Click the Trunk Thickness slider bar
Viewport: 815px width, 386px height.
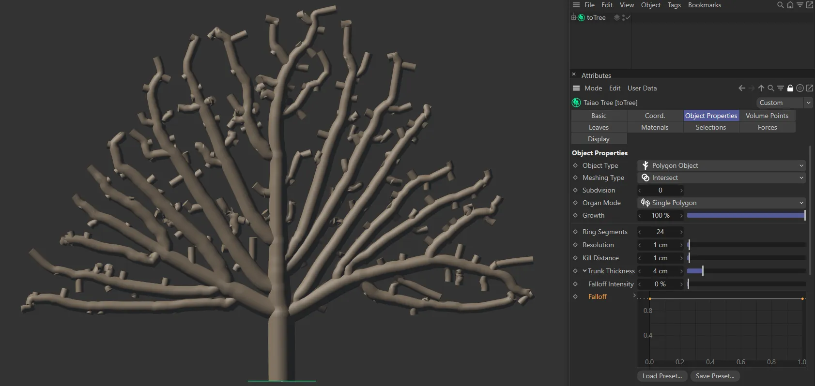click(746, 271)
